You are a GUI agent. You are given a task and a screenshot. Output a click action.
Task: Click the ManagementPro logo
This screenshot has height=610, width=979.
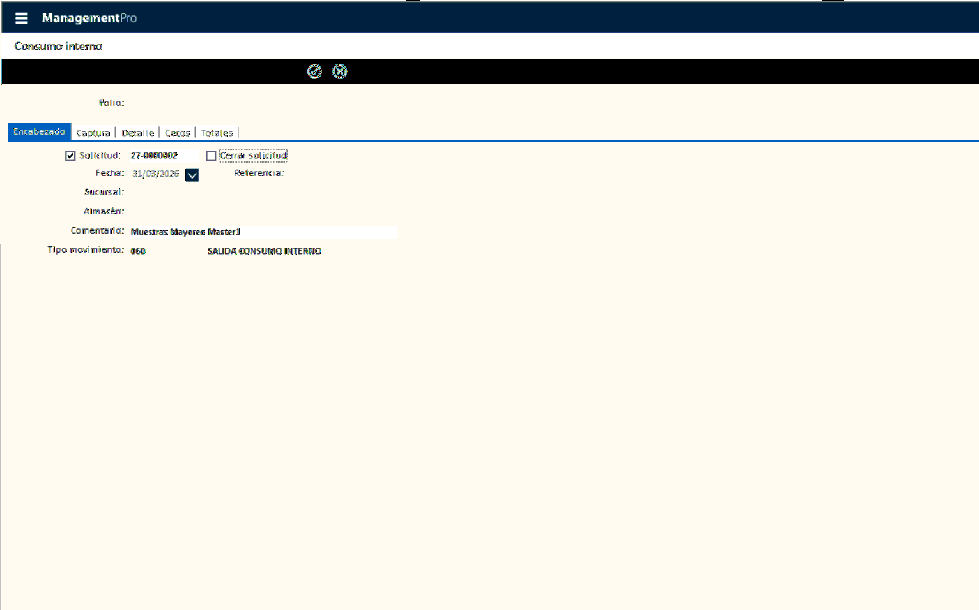tap(89, 18)
